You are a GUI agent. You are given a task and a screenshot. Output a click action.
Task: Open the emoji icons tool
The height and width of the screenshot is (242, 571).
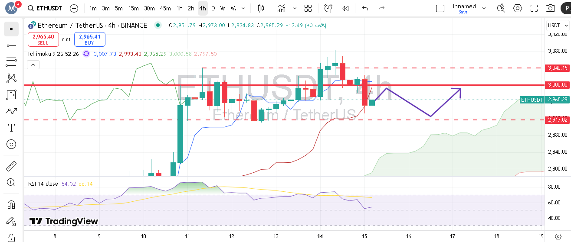click(11, 144)
